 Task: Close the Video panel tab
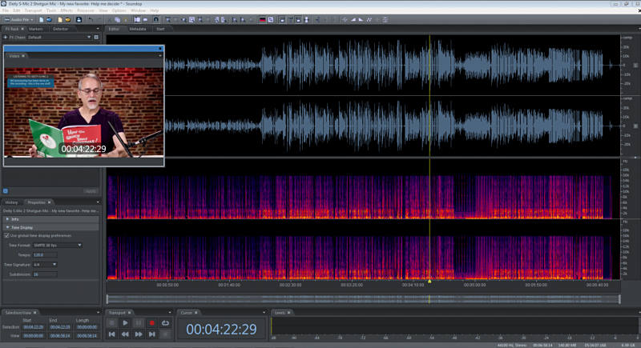coord(23,56)
